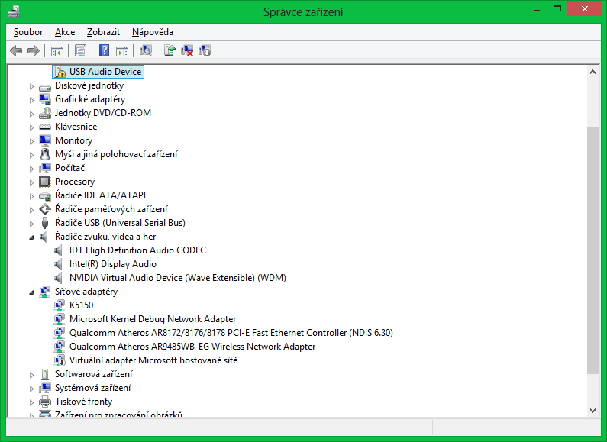This screenshot has height=442, width=607.
Task: Open the Nápověda menu
Action: click(x=153, y=32)
